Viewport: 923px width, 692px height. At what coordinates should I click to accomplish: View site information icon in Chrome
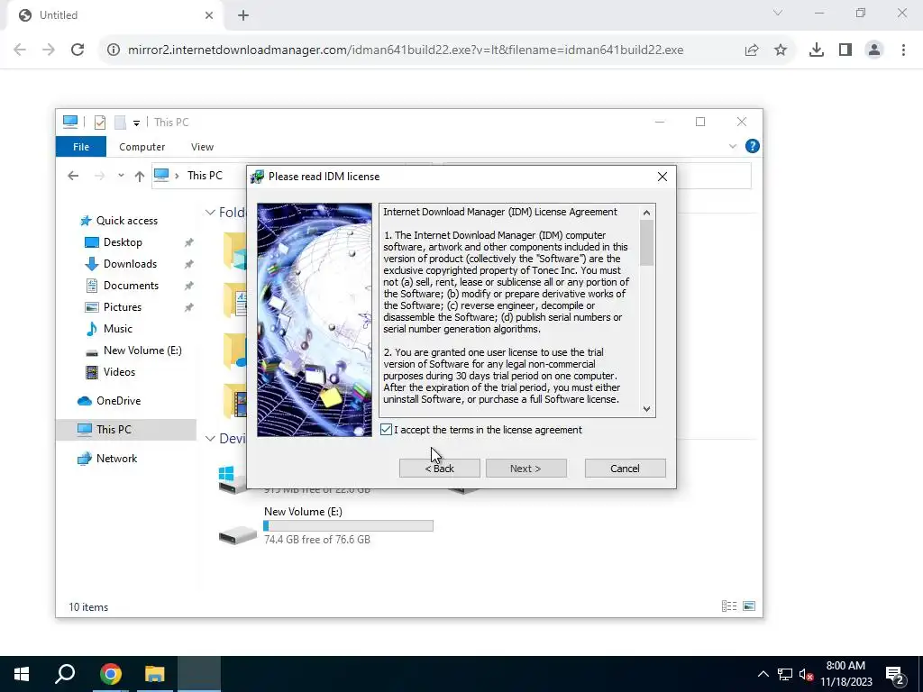pyautogui.click(x=113, y=50)
